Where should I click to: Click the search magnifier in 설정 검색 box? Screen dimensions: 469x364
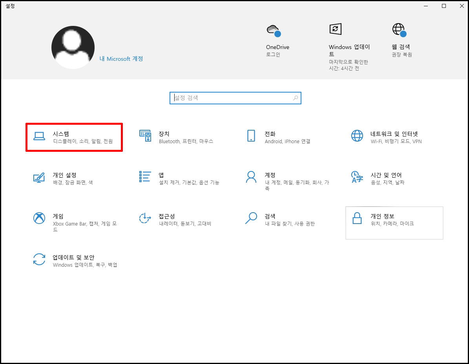click(x=296, y=98)
